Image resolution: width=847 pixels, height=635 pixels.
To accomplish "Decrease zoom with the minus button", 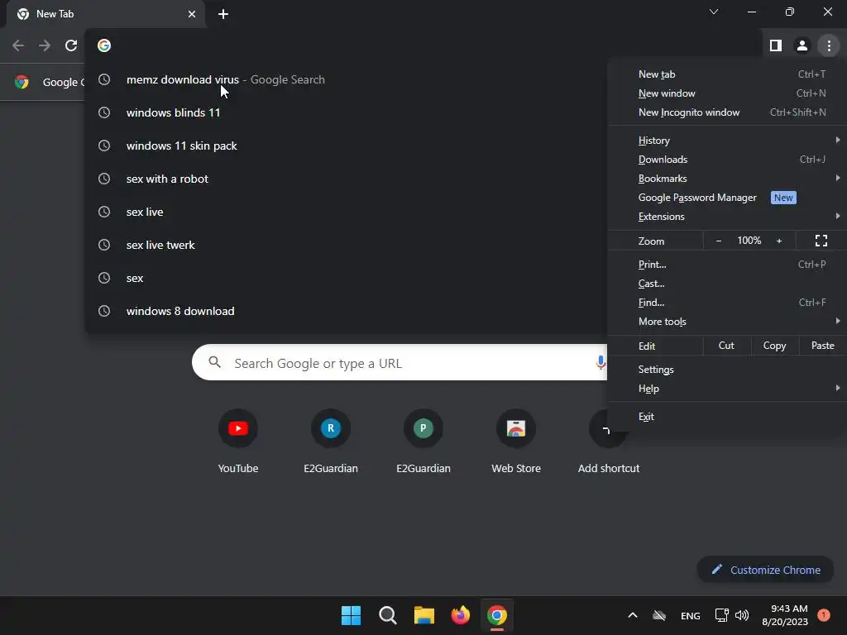I will [x=719, y=241].
